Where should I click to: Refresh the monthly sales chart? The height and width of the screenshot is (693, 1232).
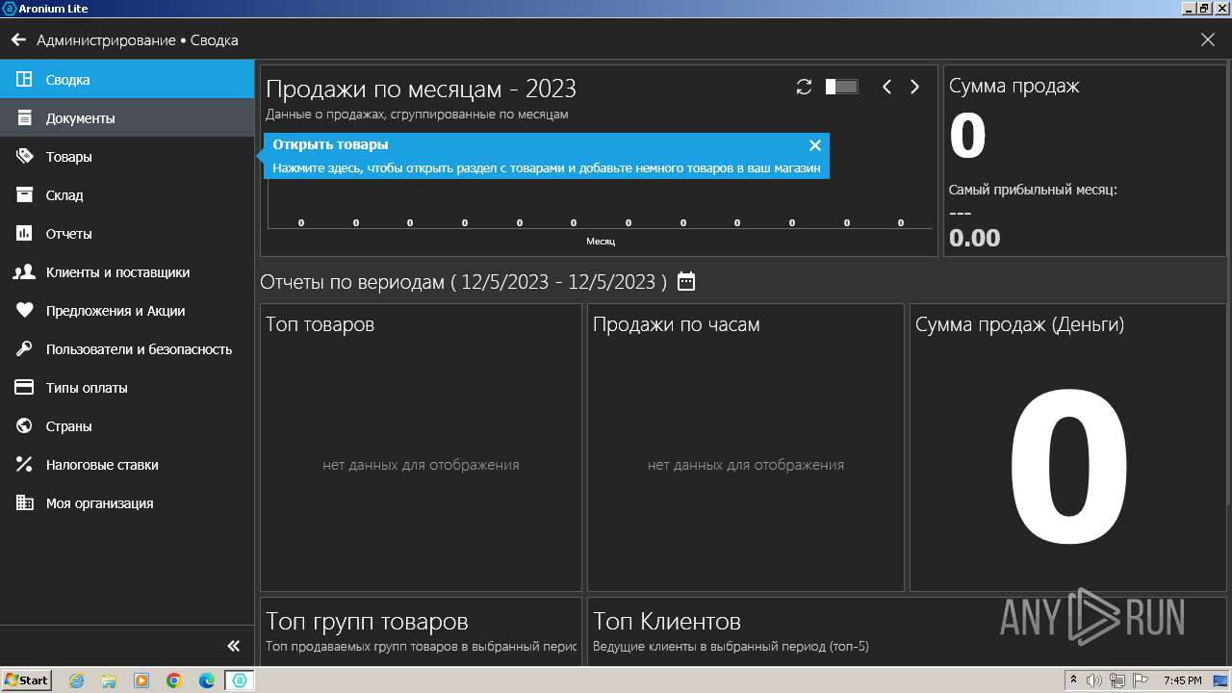pos(804,87)
